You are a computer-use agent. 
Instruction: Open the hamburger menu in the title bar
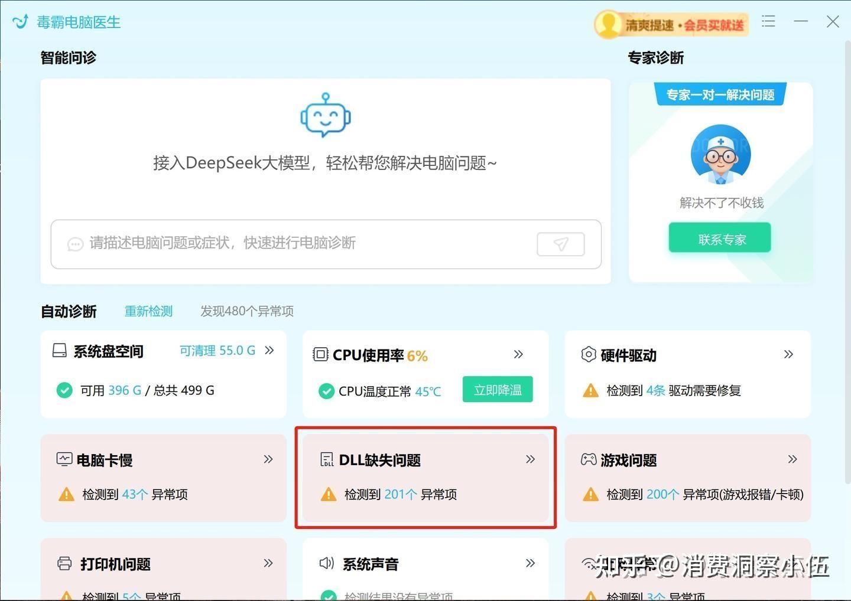pyautogui.click(x=768, y=21)
